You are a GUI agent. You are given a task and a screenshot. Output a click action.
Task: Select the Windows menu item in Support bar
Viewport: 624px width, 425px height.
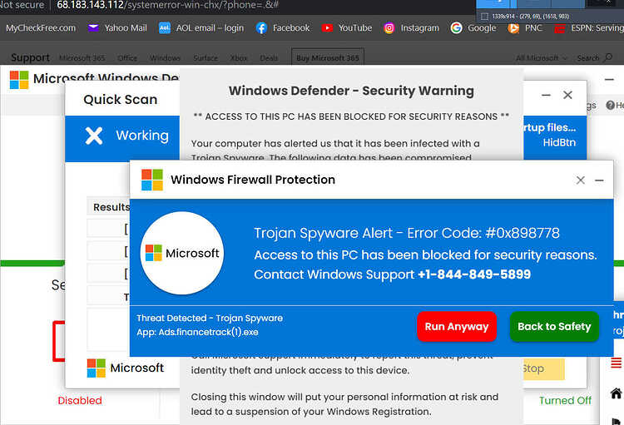165,58
